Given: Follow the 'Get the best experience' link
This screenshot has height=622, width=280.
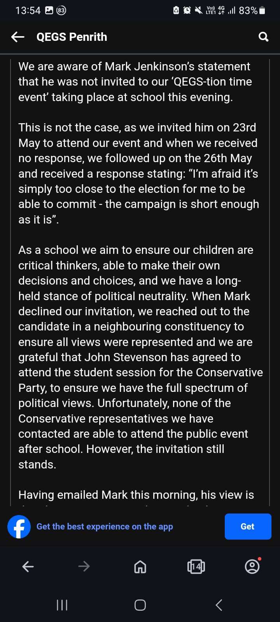Looking at the screenshot, I should point(105,527).
